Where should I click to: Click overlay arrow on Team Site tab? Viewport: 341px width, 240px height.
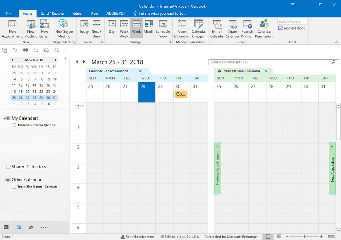219,71
